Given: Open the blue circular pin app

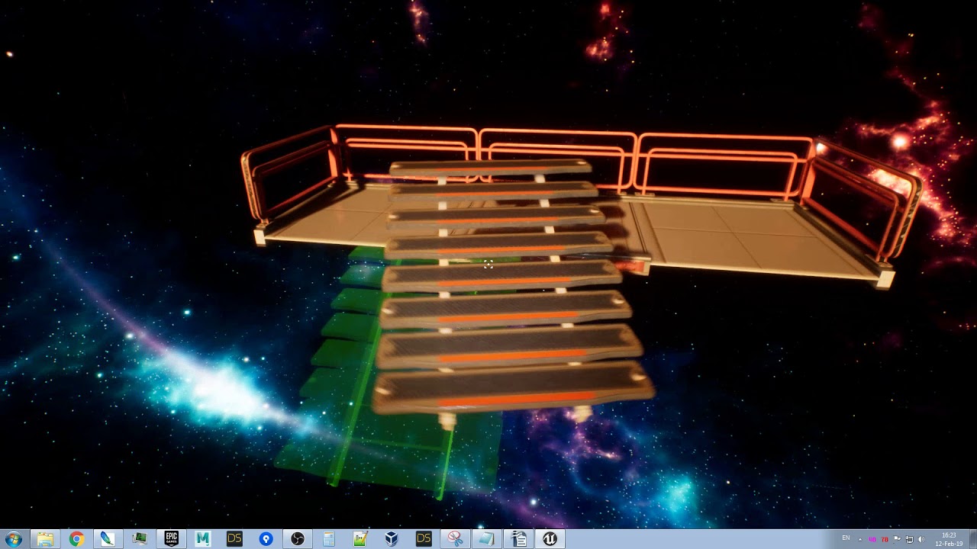Looking at the screenshot, I should 266,539.
